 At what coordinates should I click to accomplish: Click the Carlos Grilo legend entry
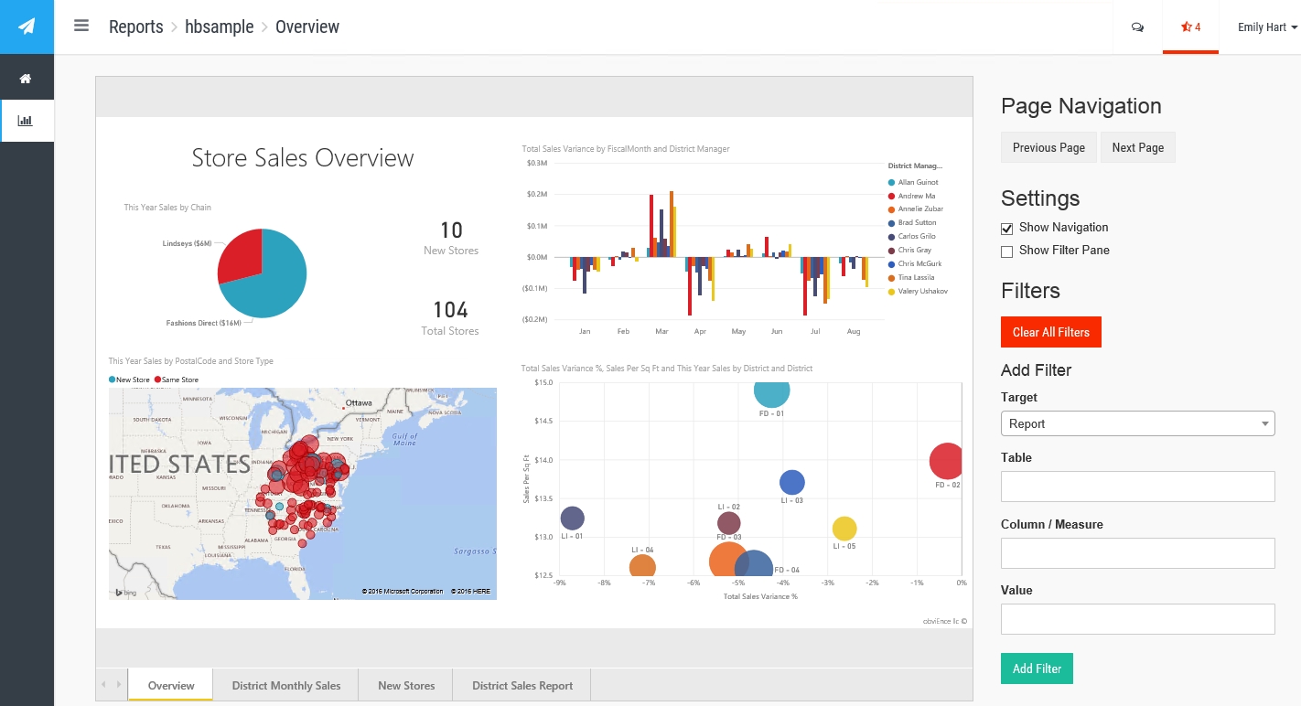(x=911, y=237)
